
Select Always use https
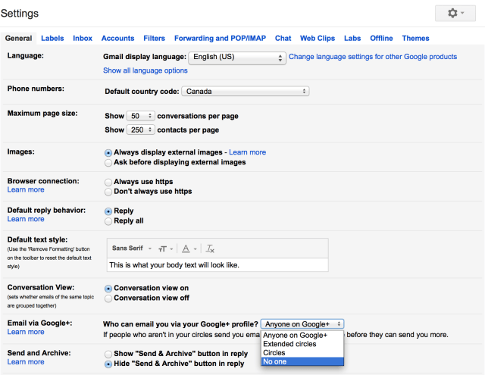[x=108, y=182]
